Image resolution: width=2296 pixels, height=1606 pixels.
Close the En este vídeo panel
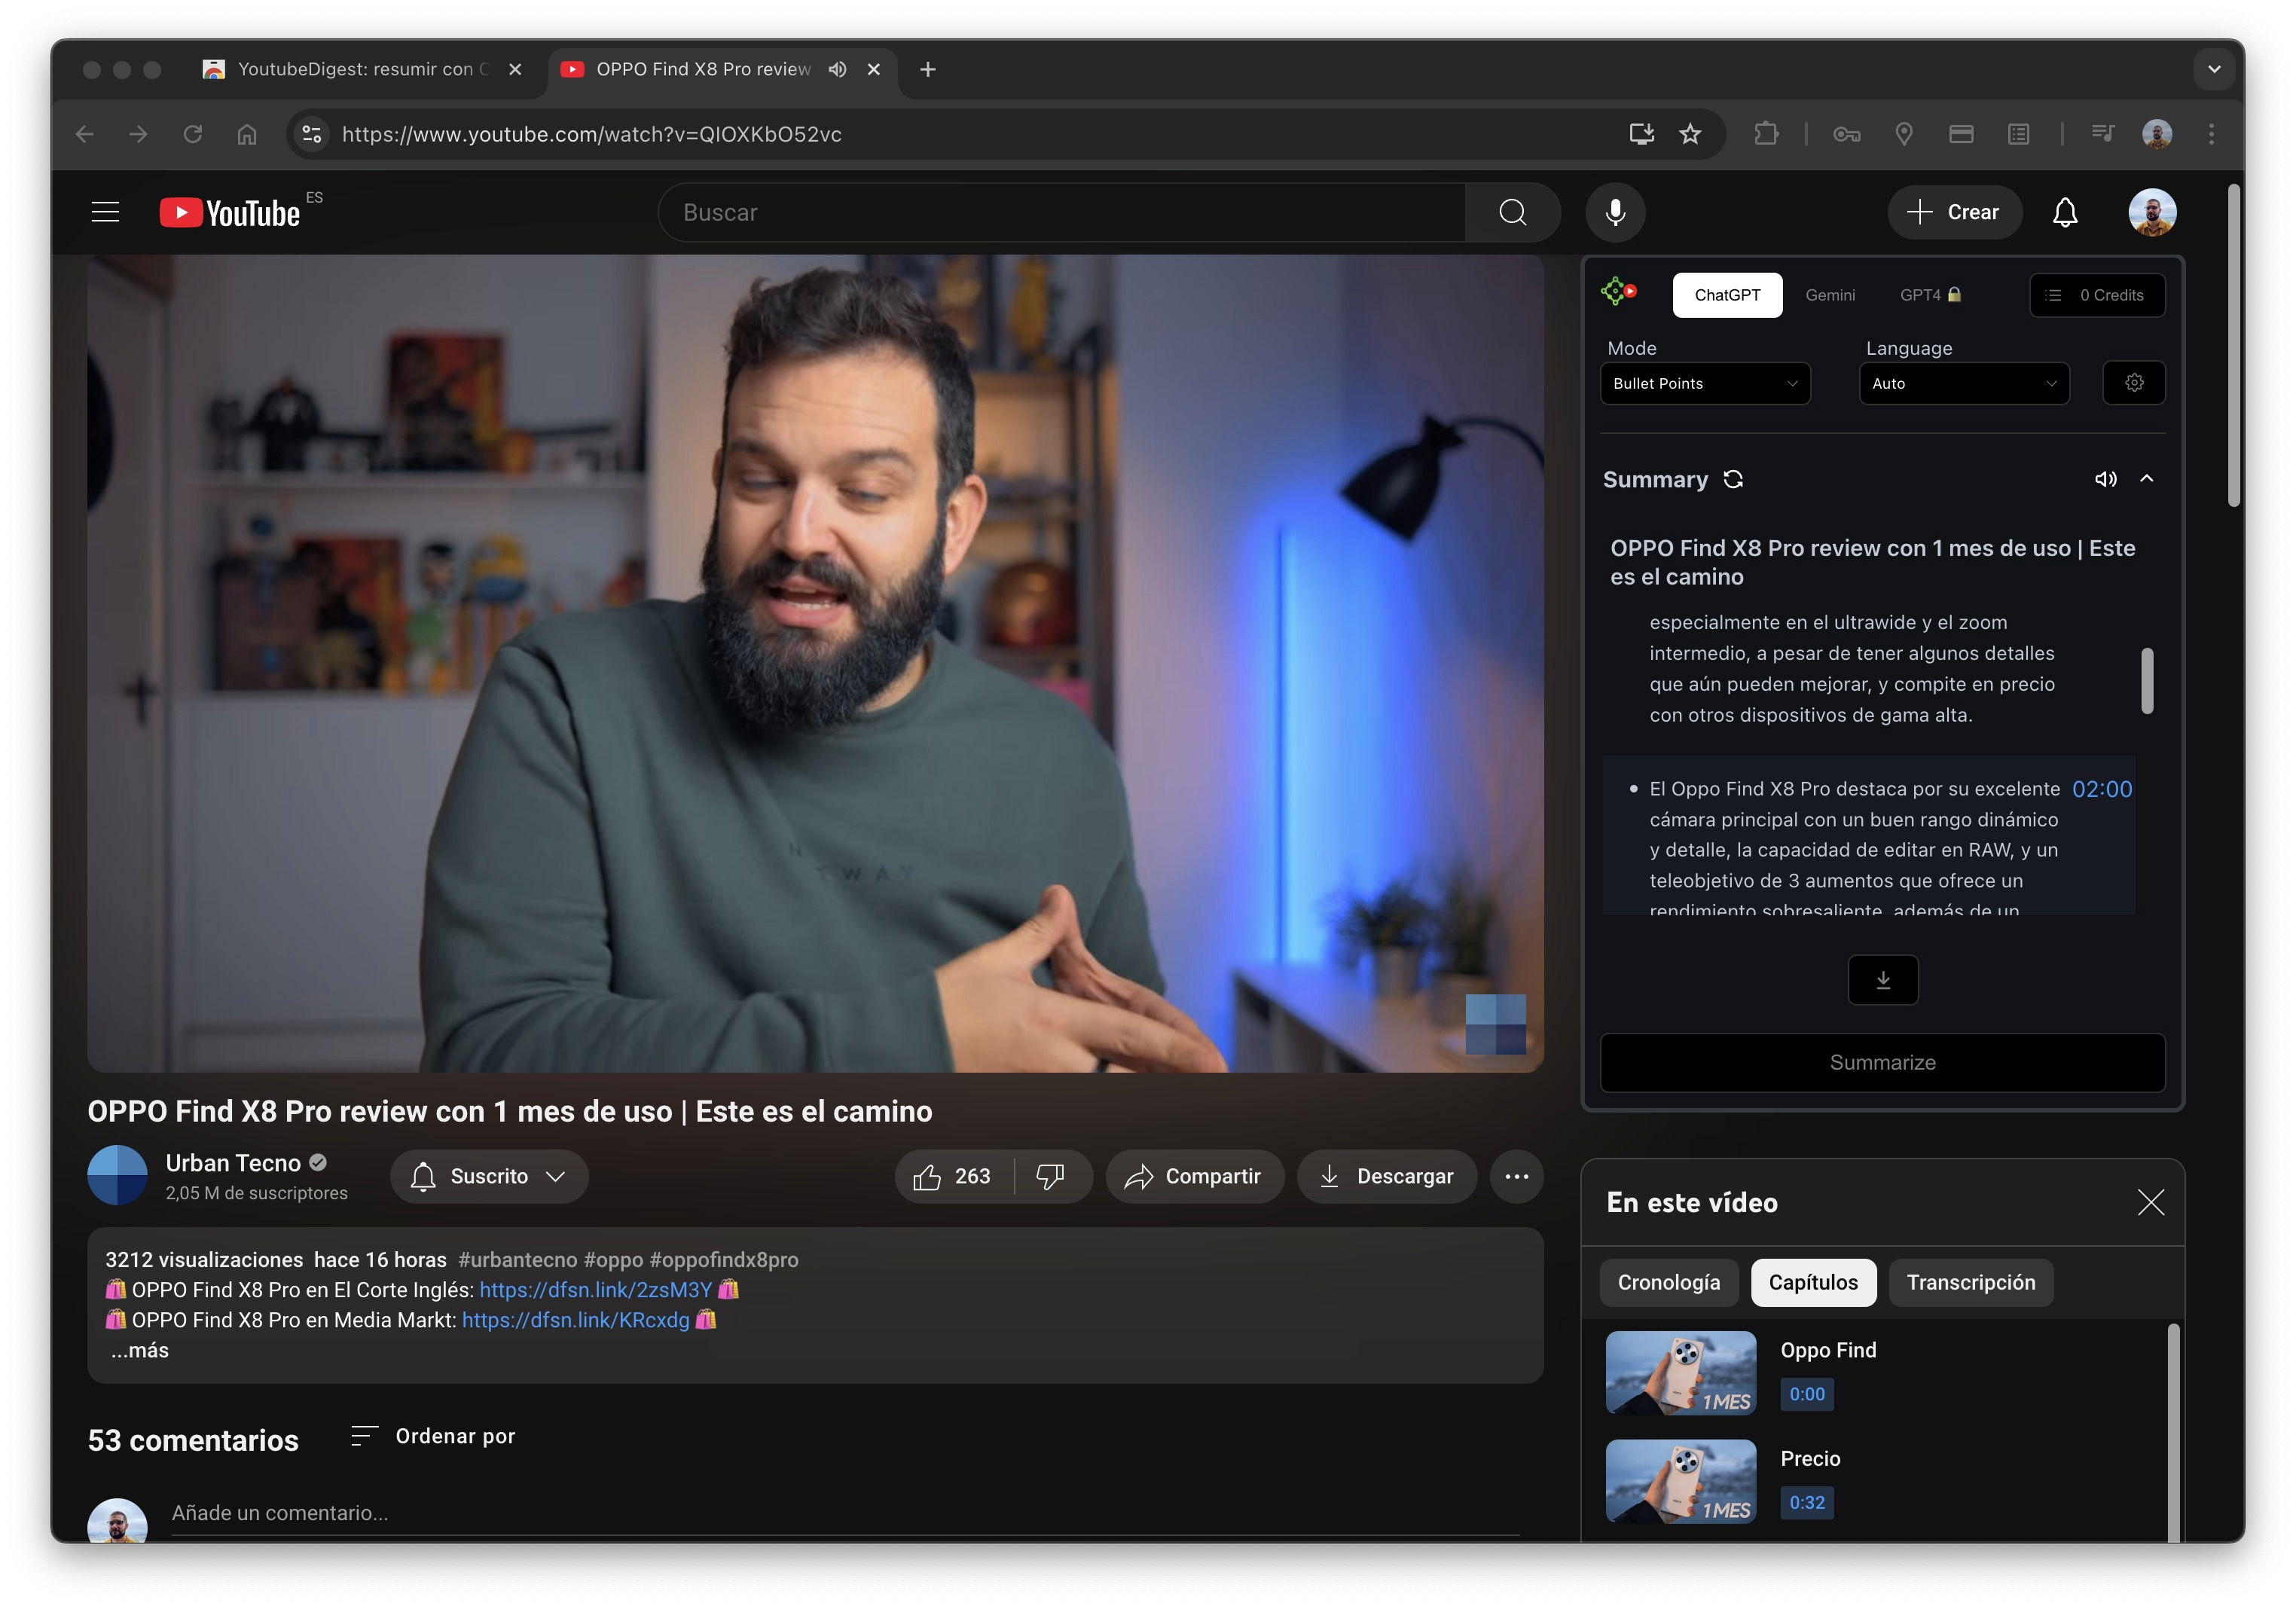click(2150, 1202)
